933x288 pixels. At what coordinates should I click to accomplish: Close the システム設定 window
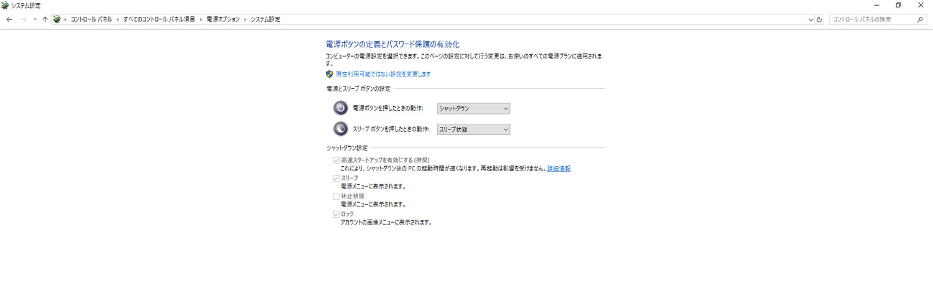[921, 5]
